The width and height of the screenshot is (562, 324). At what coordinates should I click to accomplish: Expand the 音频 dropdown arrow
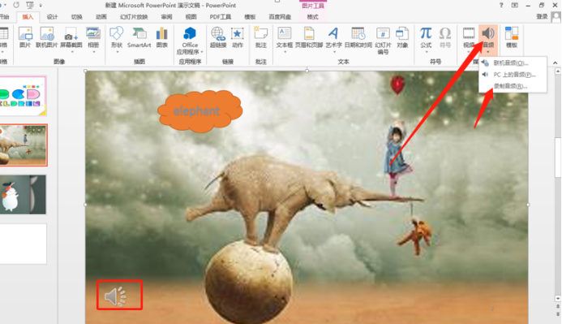488,52
